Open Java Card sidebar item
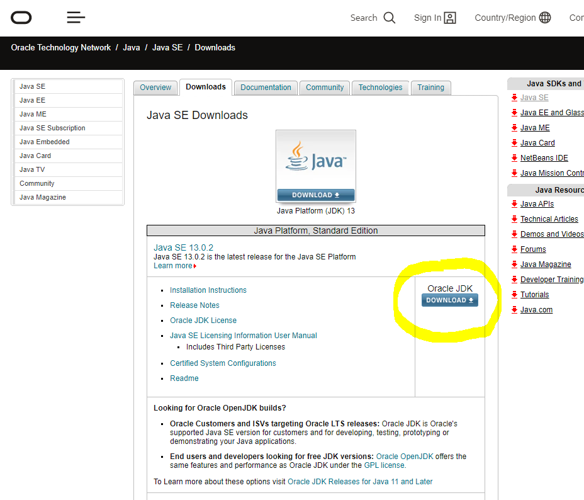The height and width of the screenshot is (500, 584). [x=68, y=156]
